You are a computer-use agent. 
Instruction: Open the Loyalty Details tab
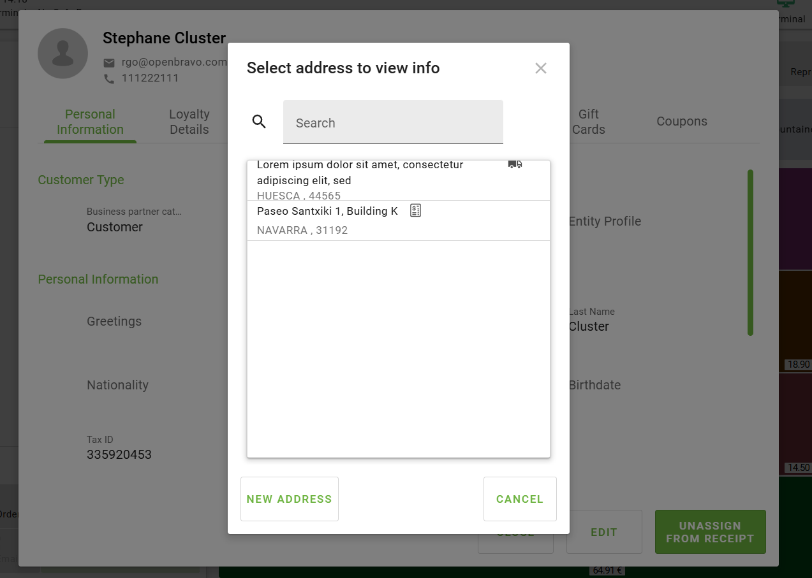click(189, 122)
